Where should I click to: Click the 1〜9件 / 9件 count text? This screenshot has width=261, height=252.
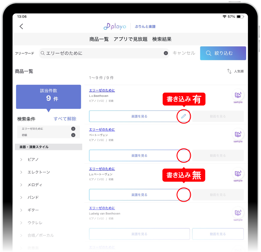101,78
